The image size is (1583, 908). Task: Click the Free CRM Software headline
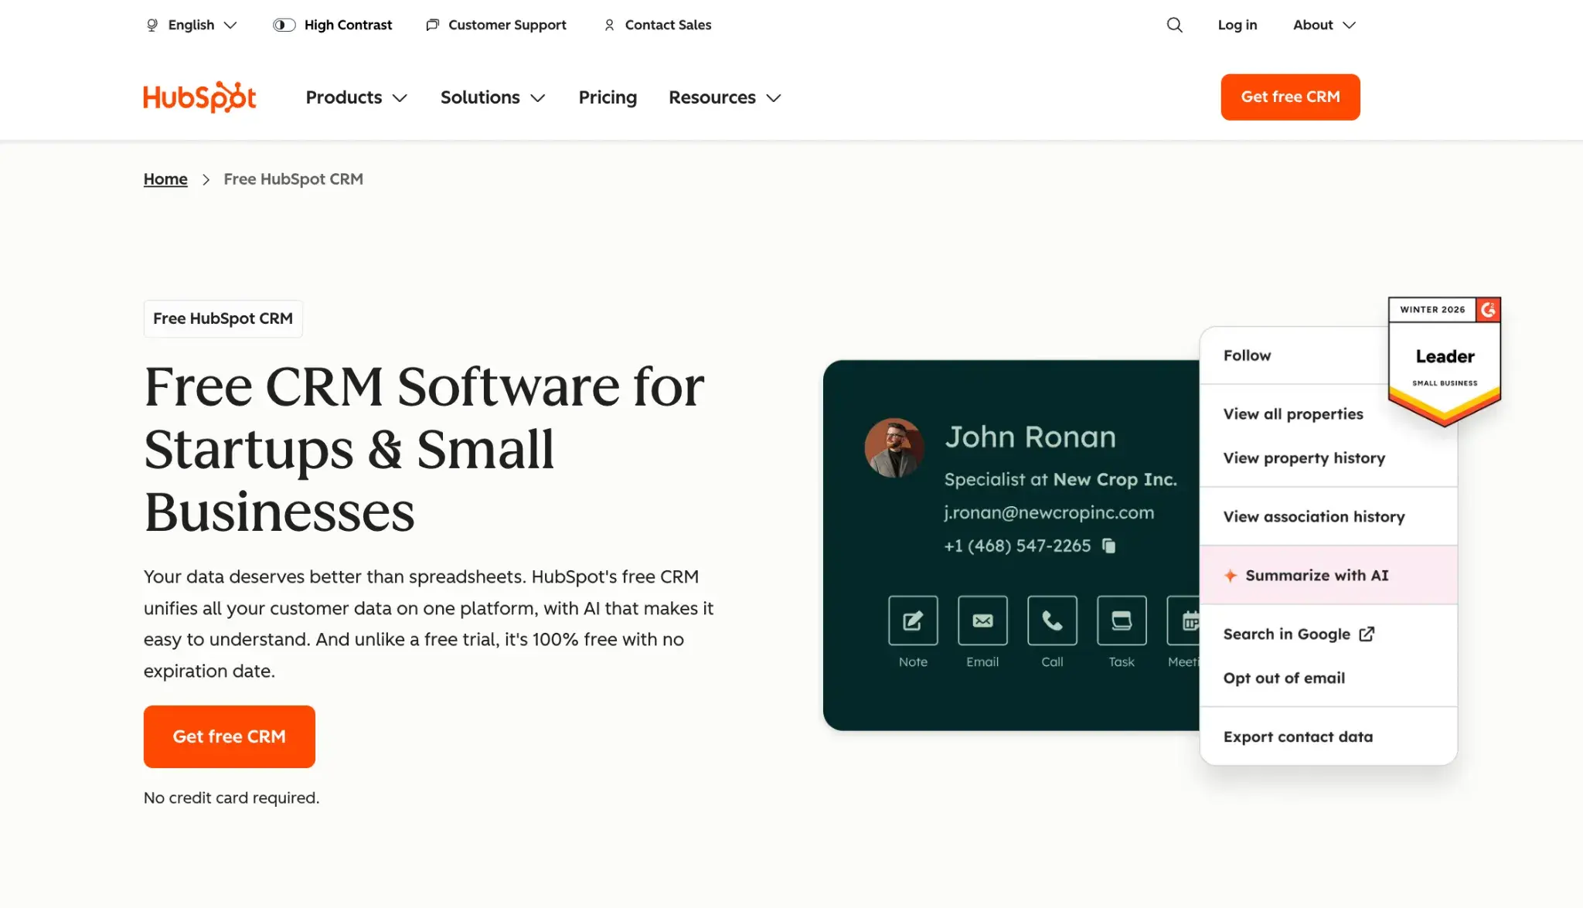coord(424,448)
